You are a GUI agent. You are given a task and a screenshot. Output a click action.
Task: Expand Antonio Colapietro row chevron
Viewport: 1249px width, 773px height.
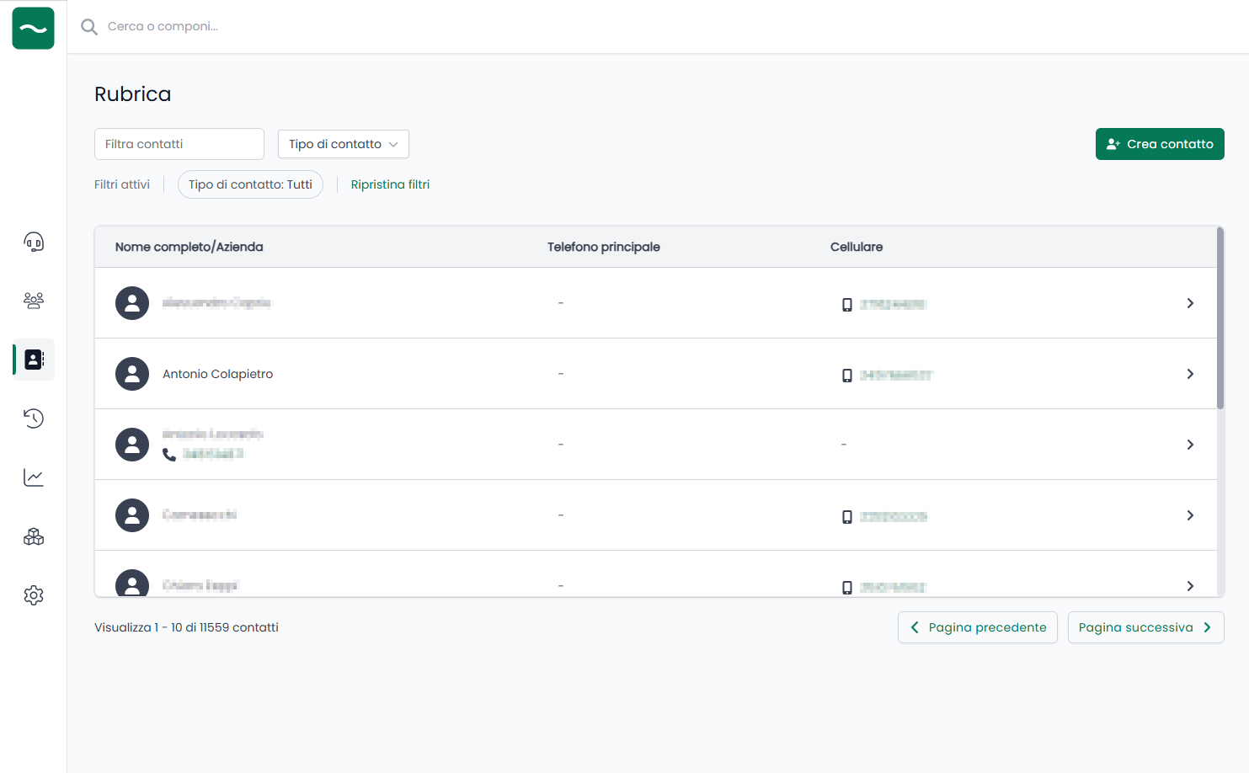(1189, 374)
